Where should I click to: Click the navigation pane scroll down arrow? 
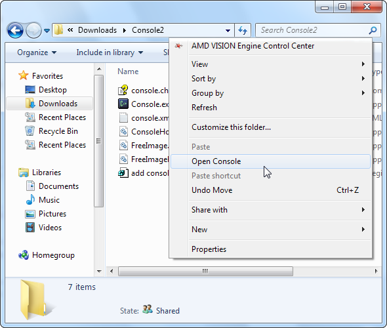point(99,271)
